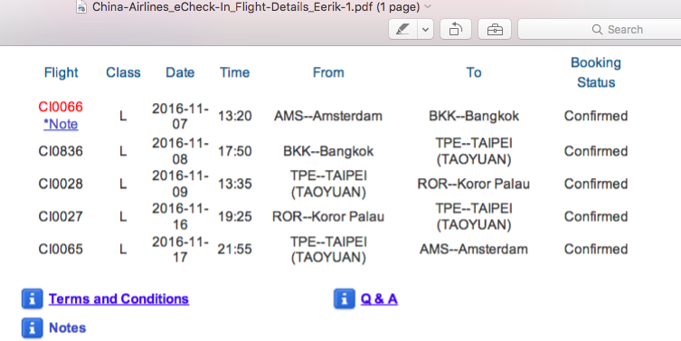Click the Notes heading text
The height and width of the screenshot is (341, 681).
click(67, 328)
